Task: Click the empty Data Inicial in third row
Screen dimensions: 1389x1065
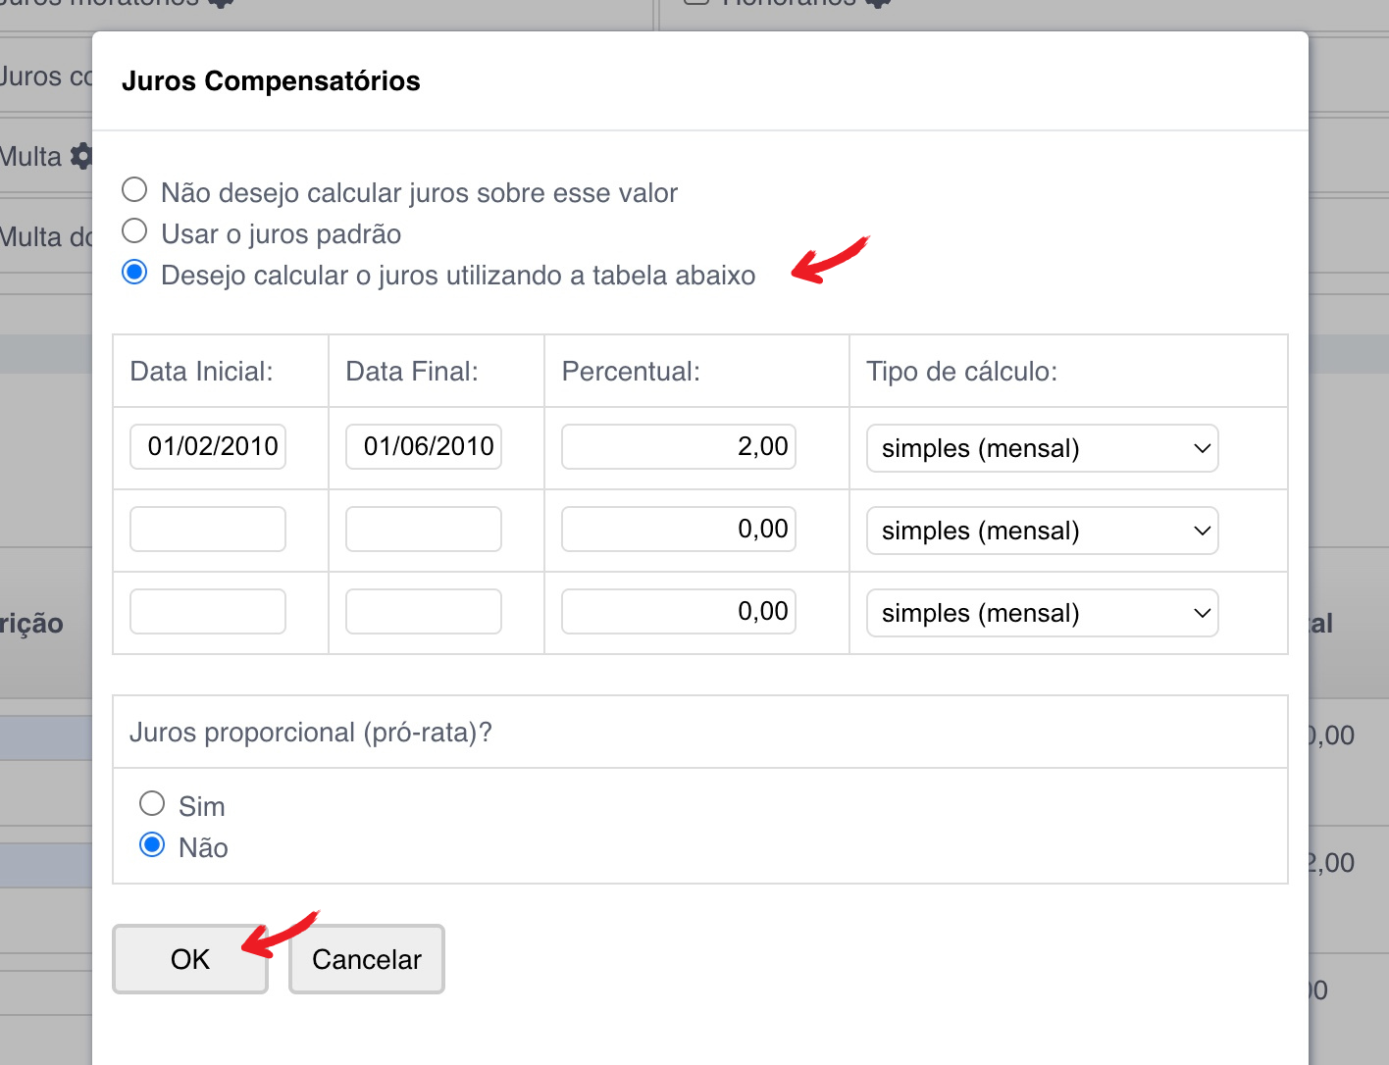Action: 208,612
